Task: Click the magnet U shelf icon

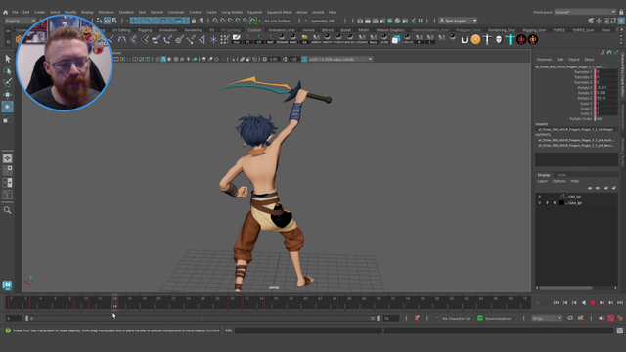Action: 464,39
